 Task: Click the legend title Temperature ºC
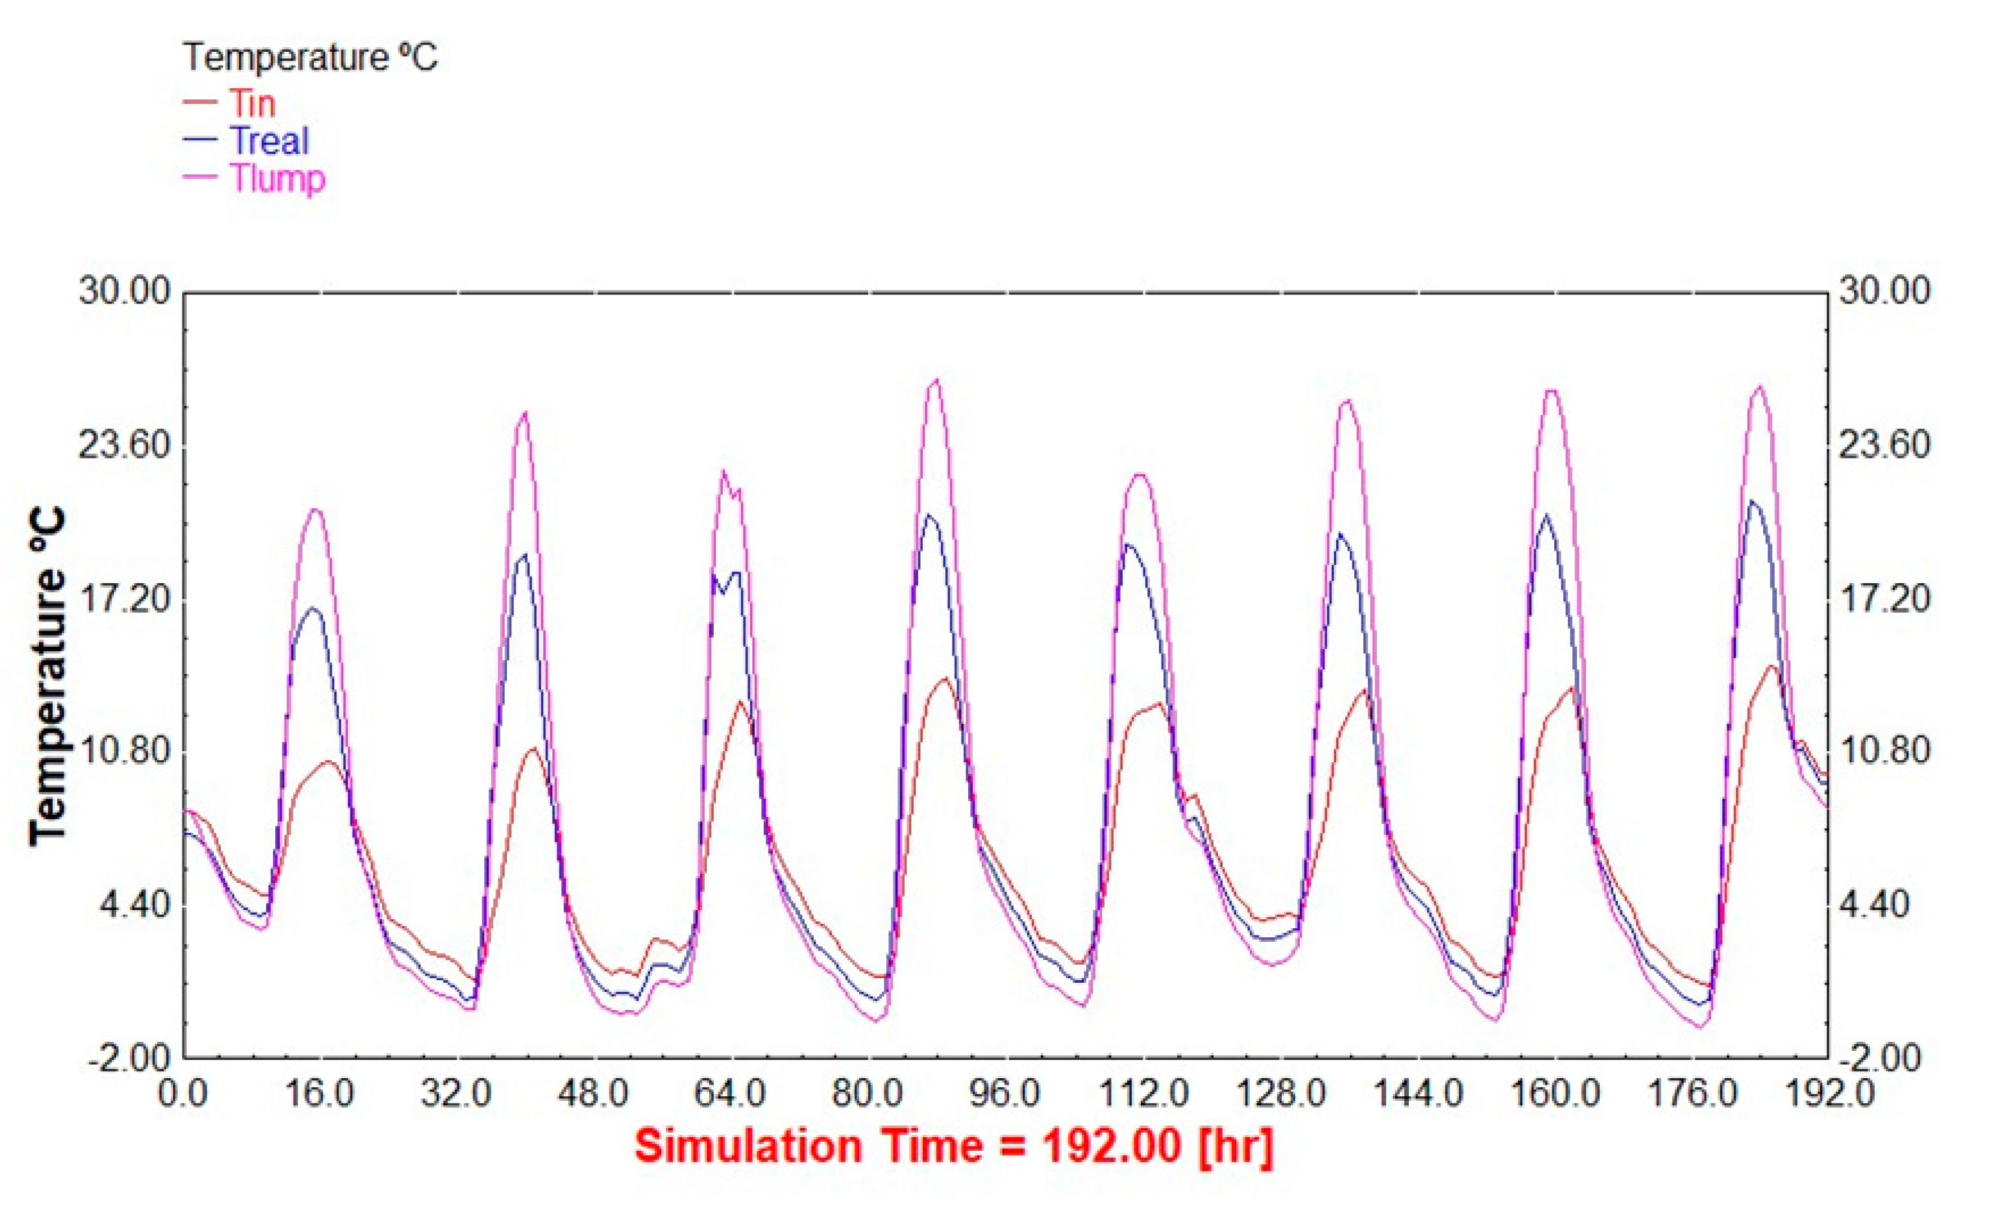point(310,58)
